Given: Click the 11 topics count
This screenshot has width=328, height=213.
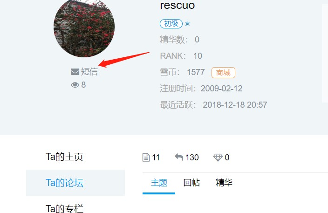Looking at the screenshot, I should tap(156, 158).
